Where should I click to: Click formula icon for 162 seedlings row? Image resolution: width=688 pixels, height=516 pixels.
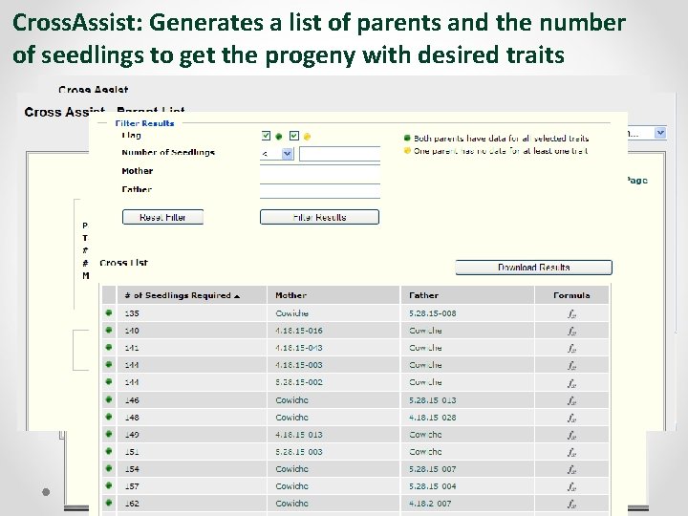[x=571, y=503]
